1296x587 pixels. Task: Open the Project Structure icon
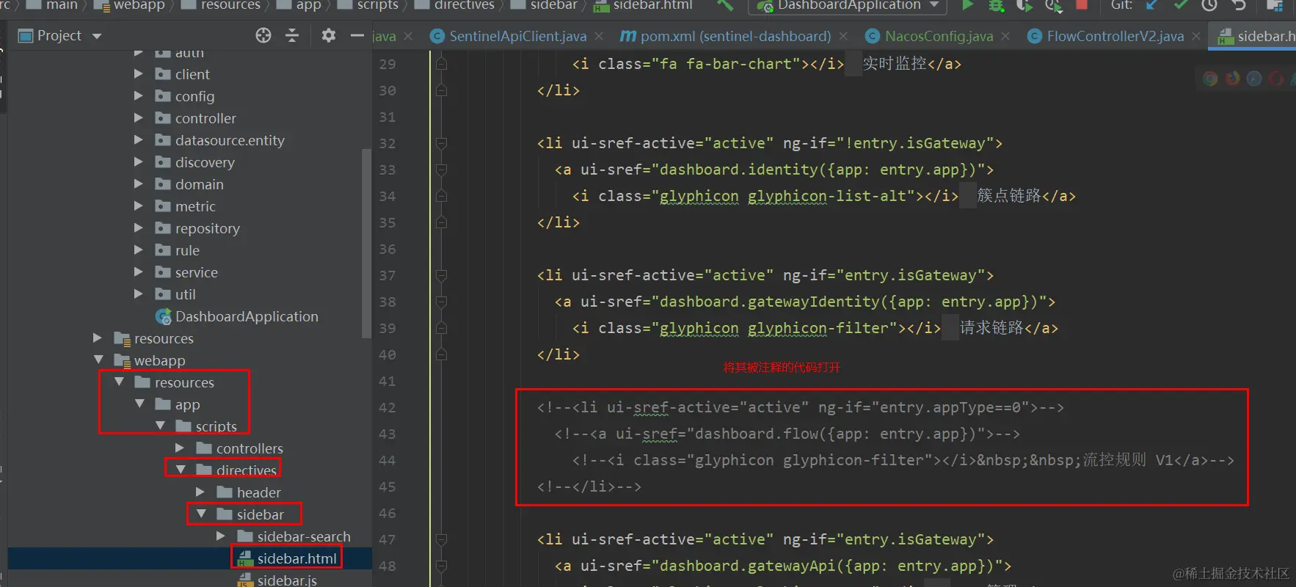tap(1275, 5)
